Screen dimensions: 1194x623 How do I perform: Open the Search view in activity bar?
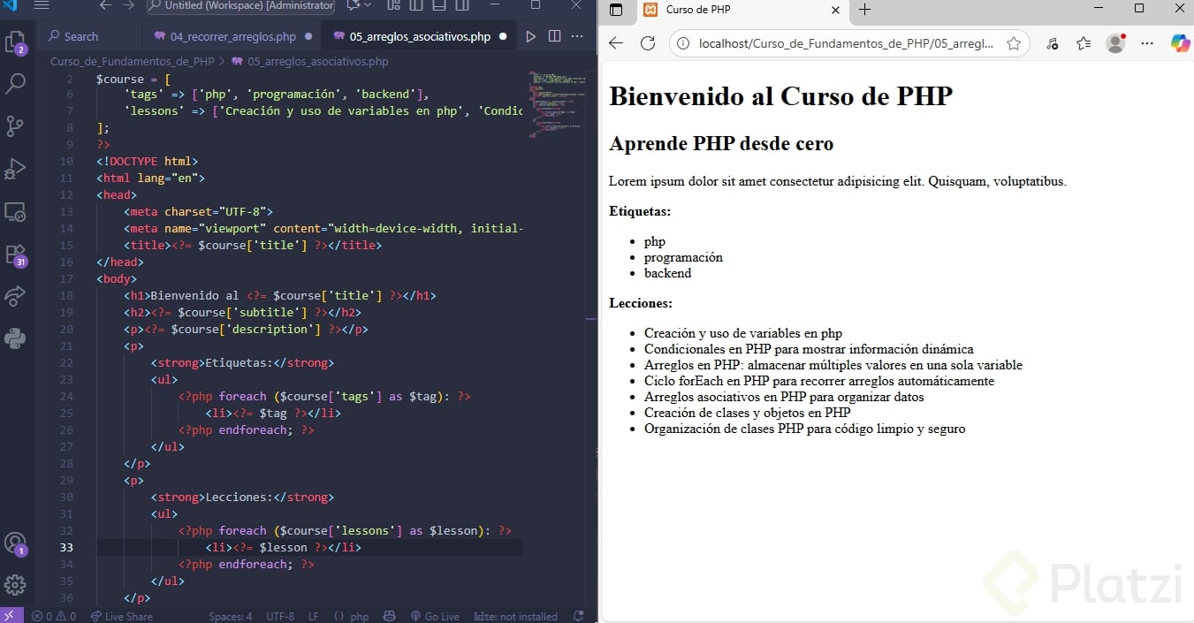point(15,84)
